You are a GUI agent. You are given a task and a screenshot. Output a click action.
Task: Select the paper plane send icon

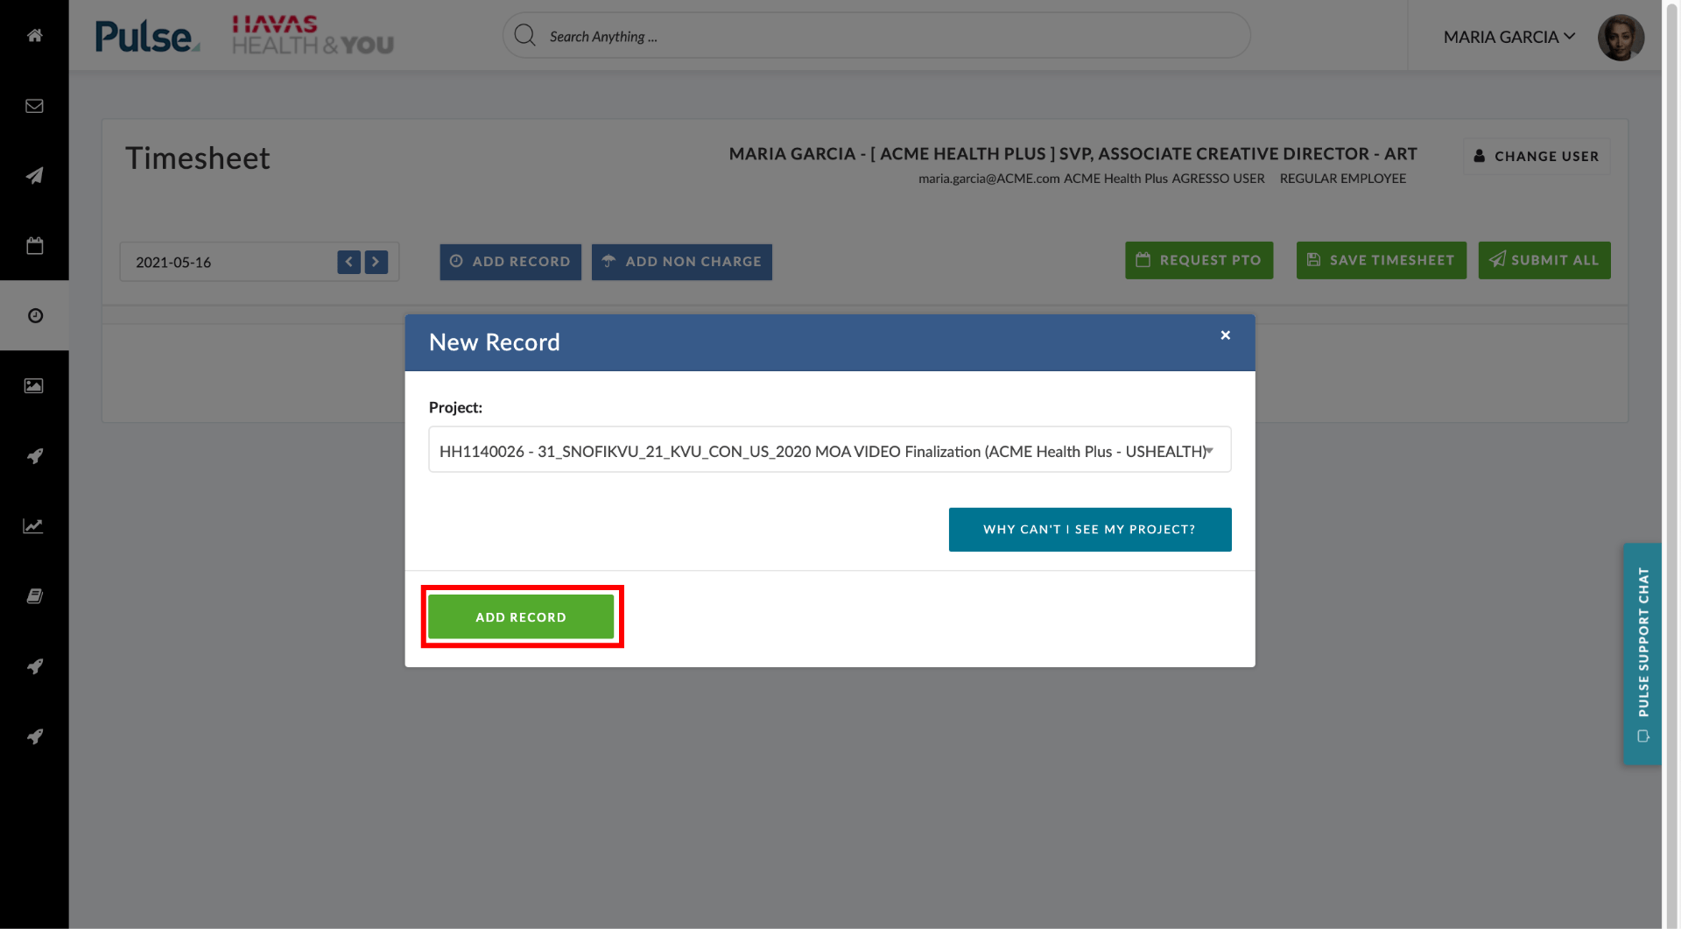35,176
